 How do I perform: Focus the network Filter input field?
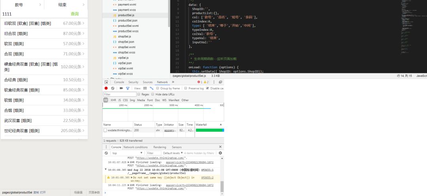point(120,94)
